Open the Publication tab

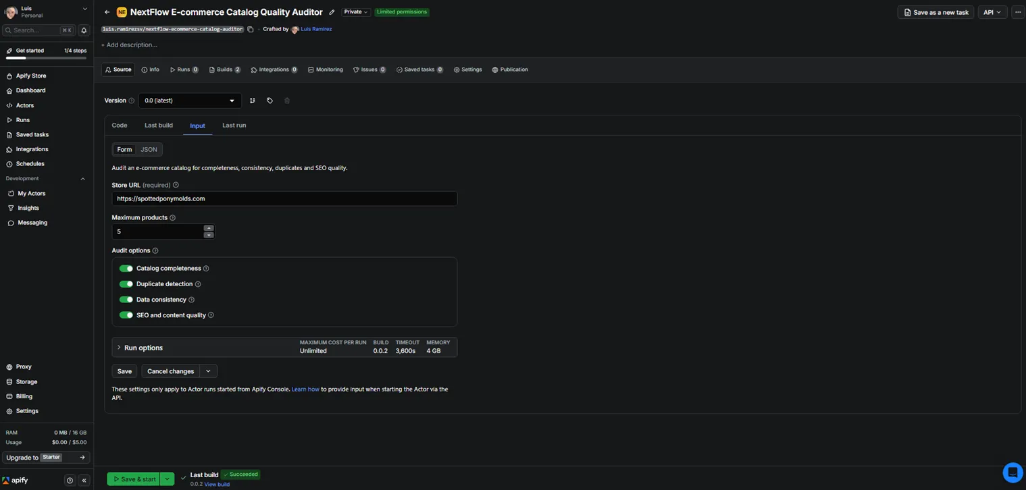510,70
